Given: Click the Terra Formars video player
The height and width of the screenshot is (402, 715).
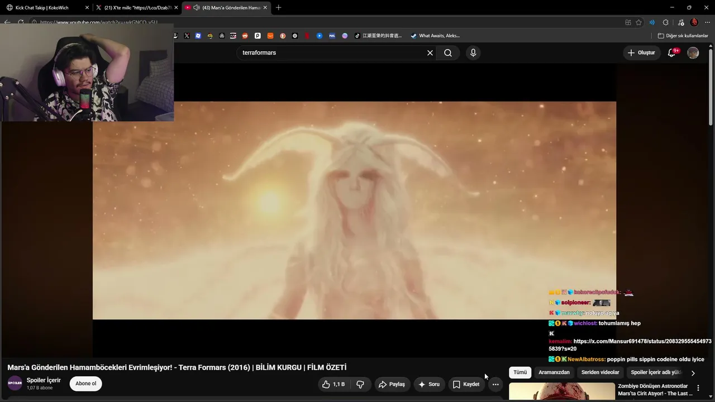Looking at the screenshot, I should pos(354,210).
